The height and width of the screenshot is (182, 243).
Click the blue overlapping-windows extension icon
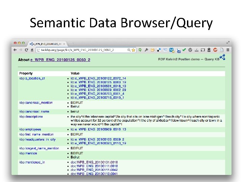click(x=179, y=51)
